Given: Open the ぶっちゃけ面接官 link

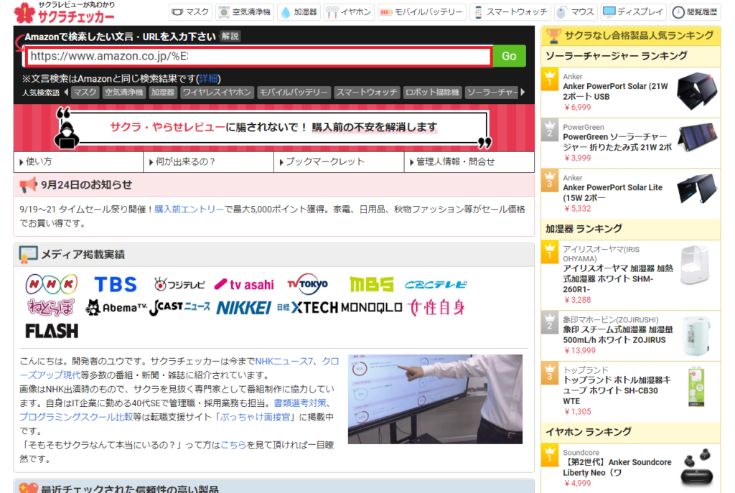Looking at the screenshot, I should point(255,417).
